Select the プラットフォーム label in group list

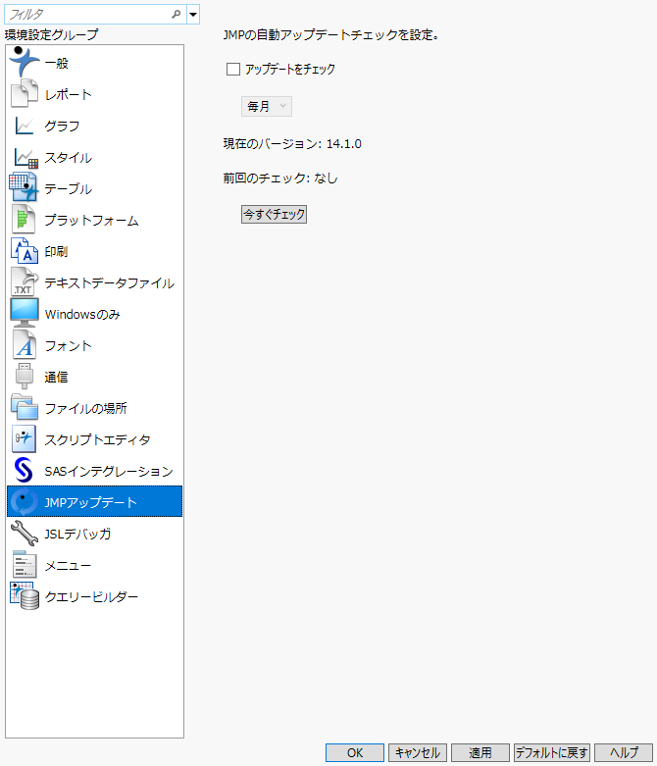91,221
